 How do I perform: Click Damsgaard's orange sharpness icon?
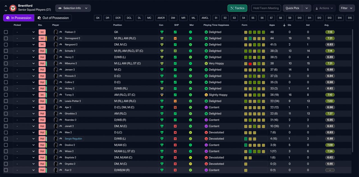click(x=175, y=38)
